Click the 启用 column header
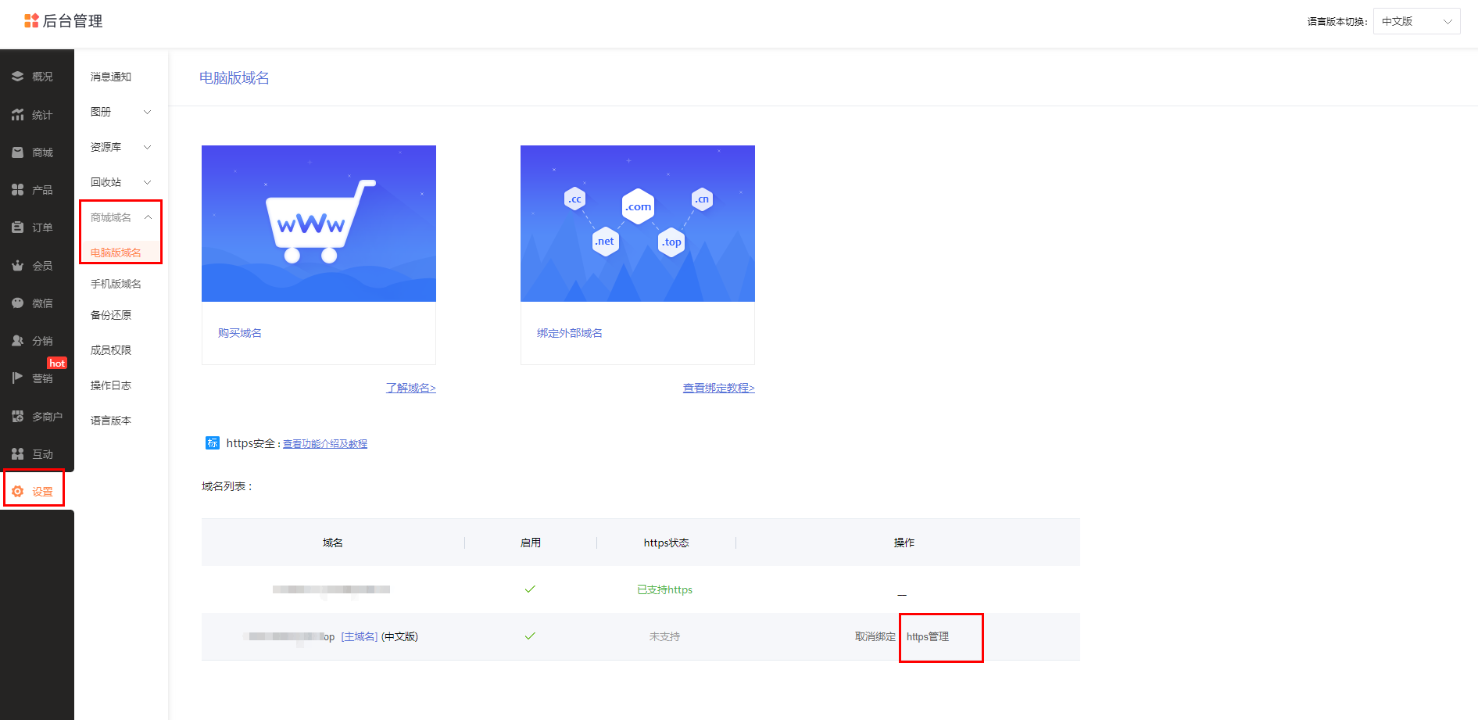Viewport: 1478px width, 720px height. pyautogui.click(x=531, y=543)
